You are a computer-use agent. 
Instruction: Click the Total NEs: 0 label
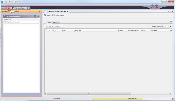click(x=7, y=19)
